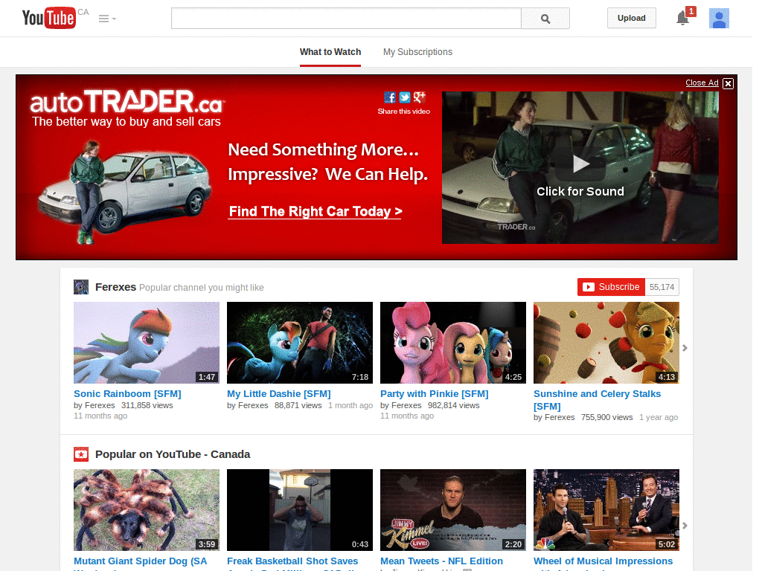Image resolution: width=762 pixels, height=571 pixels.
Task: Click the autoTRADER.ca logo
Action: coord(127,102)
